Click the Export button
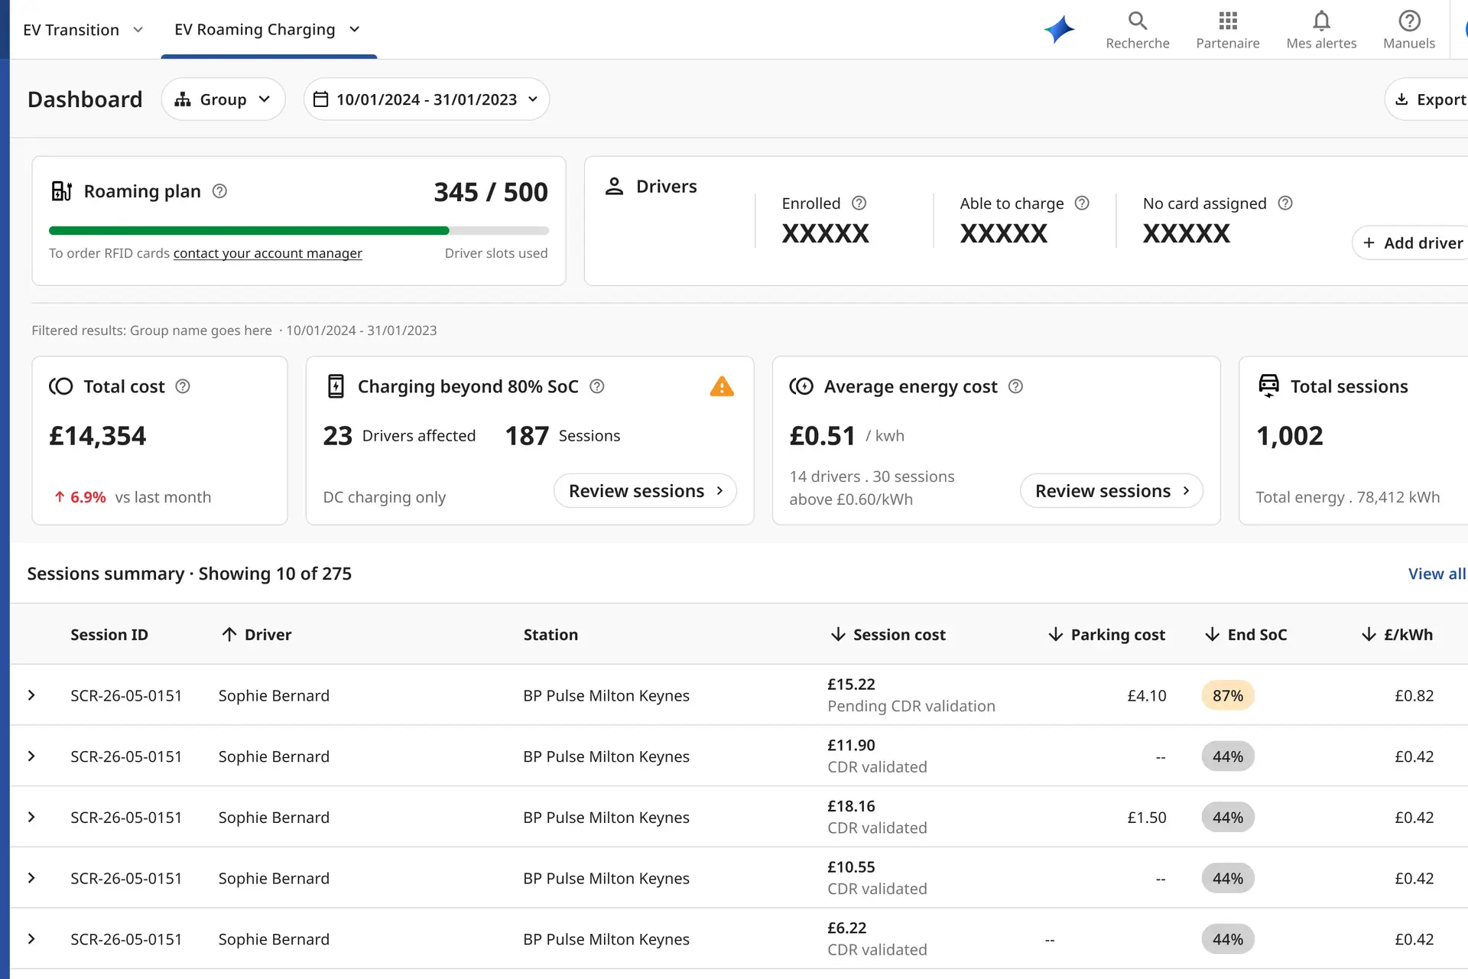 (1427, 99)
